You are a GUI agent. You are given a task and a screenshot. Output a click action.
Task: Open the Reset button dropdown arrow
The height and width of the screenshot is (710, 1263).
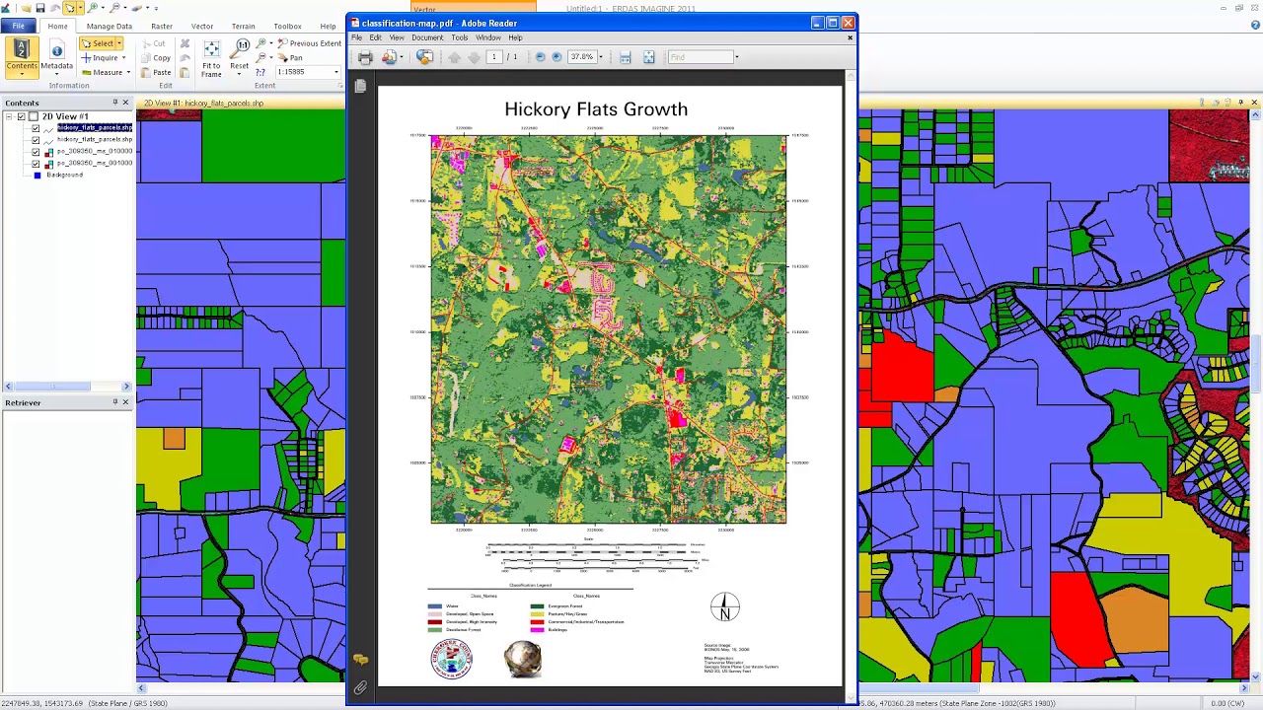[239, 74]
